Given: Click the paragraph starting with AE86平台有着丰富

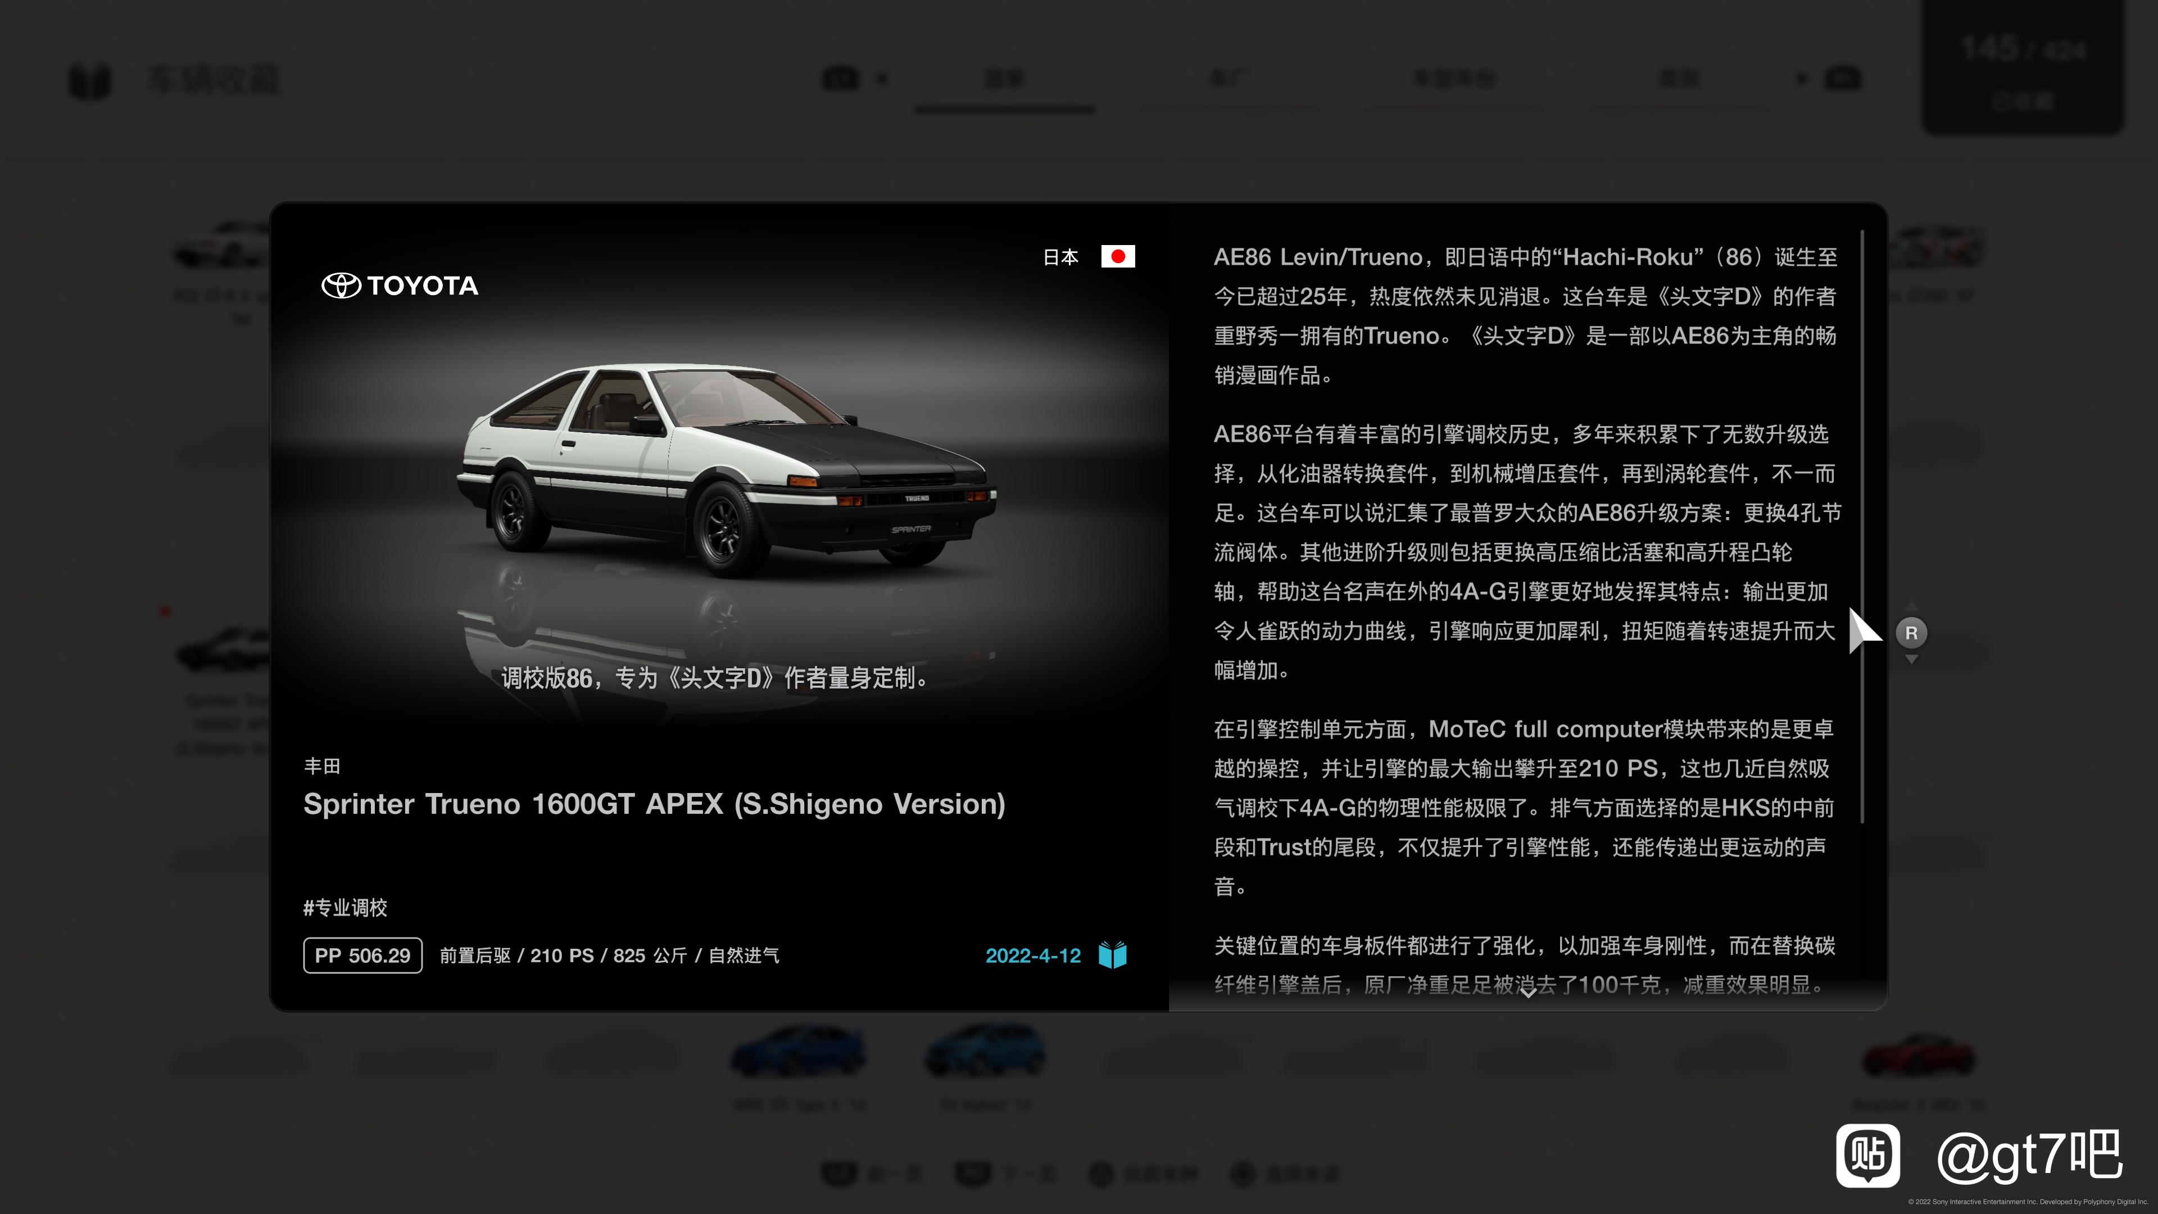Looking at the screenshot, I should click(1527, 552).
